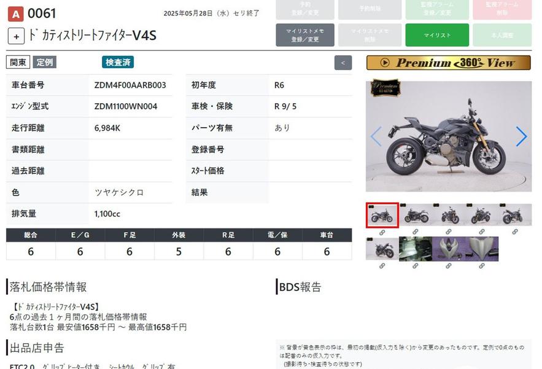The width and height of the screenshot is (542, 369).
Task: Select the 定例 tag
Action: pyautogui.click(x=44, y=62)
